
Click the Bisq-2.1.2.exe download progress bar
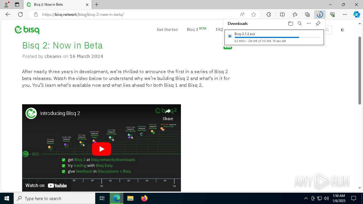pyautogui.click(x=278, y=37)
